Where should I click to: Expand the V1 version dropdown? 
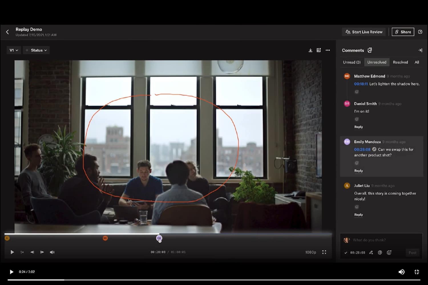point(14,50)
